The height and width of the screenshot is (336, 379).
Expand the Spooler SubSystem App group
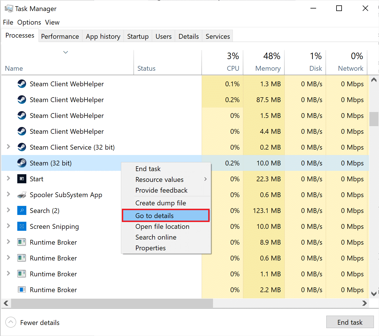[8, 194]
